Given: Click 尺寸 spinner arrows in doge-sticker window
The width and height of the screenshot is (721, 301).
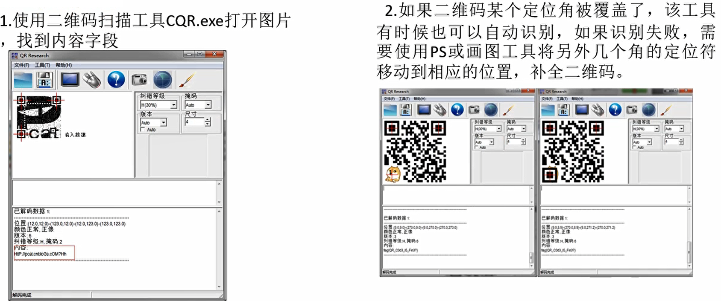Looking at the screenshot, I should pos(524,142).
